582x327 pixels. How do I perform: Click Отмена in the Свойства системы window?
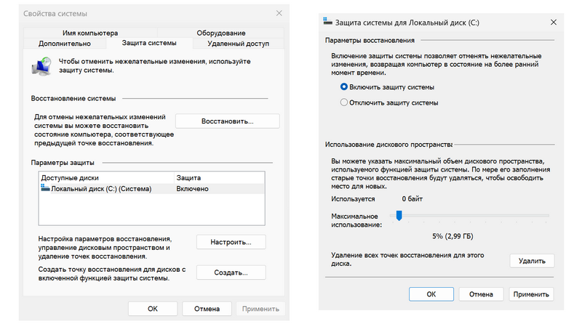click(x=207, y=308)
